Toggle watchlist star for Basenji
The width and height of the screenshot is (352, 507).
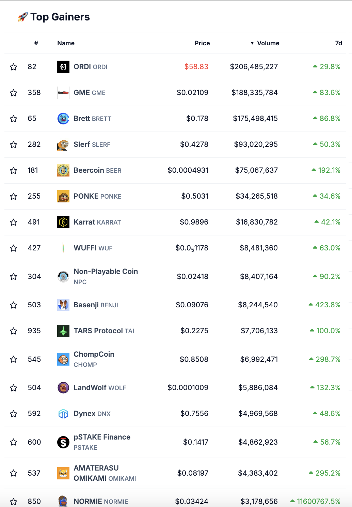click(14, 305)
